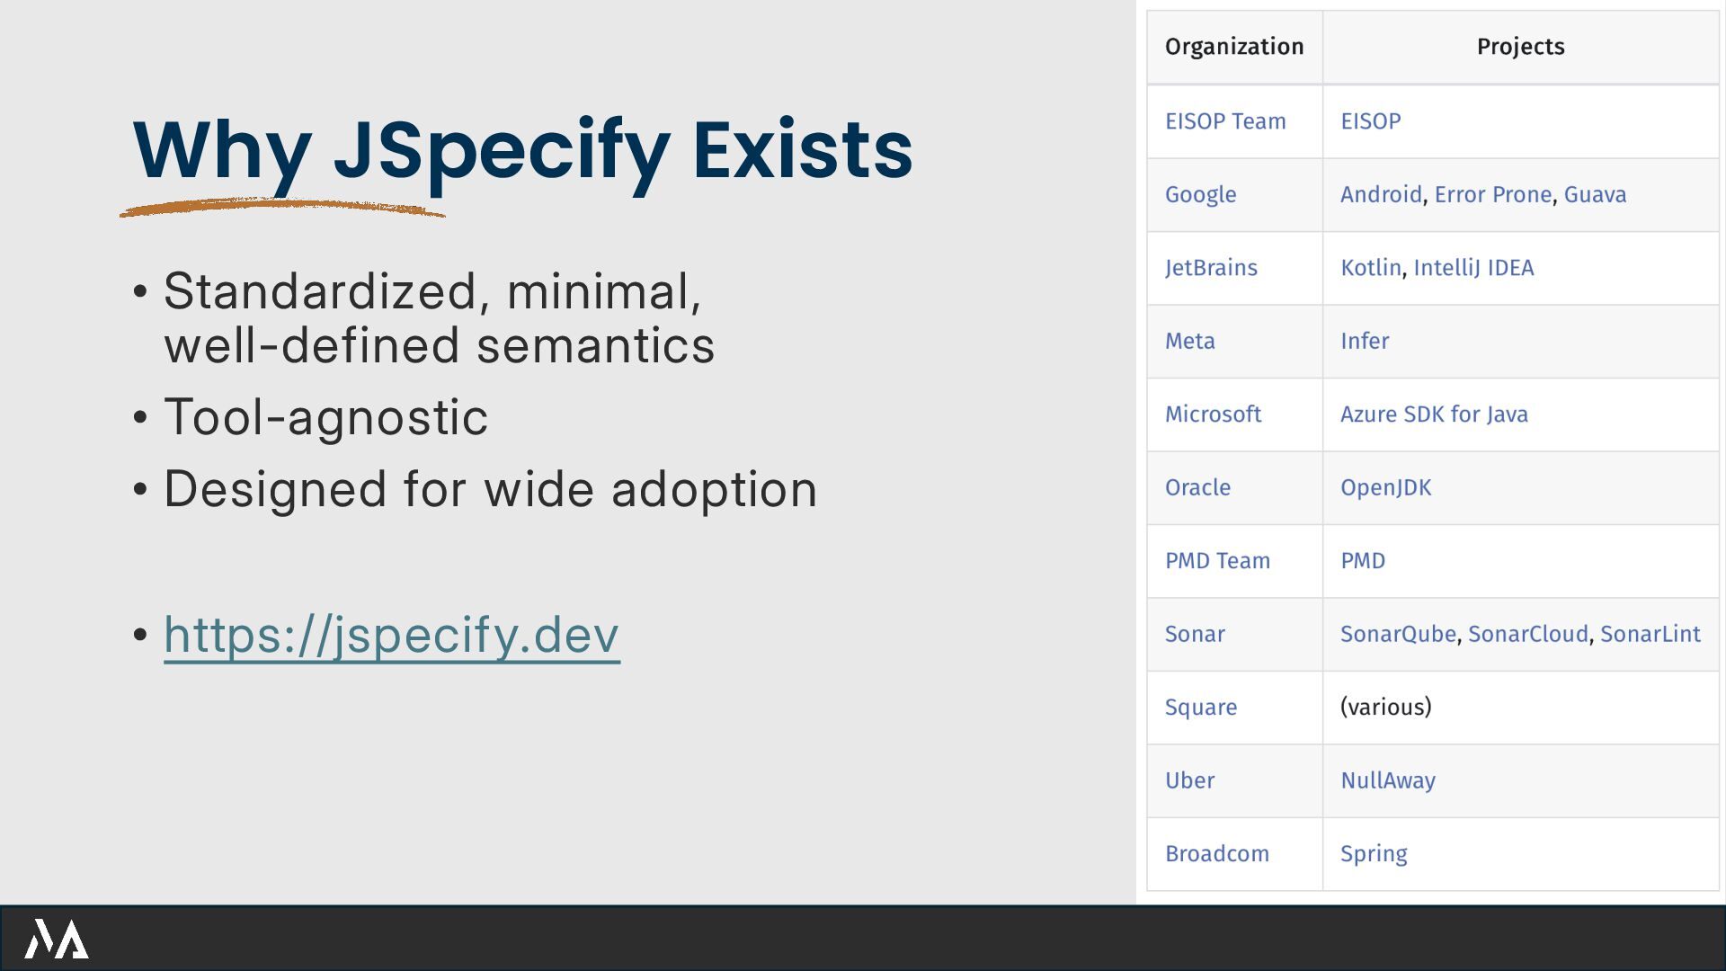The width and height of the screenshot is (1726, 971).
Task: Click the Azure SDK for Java link
Action: pos(1433,414)
